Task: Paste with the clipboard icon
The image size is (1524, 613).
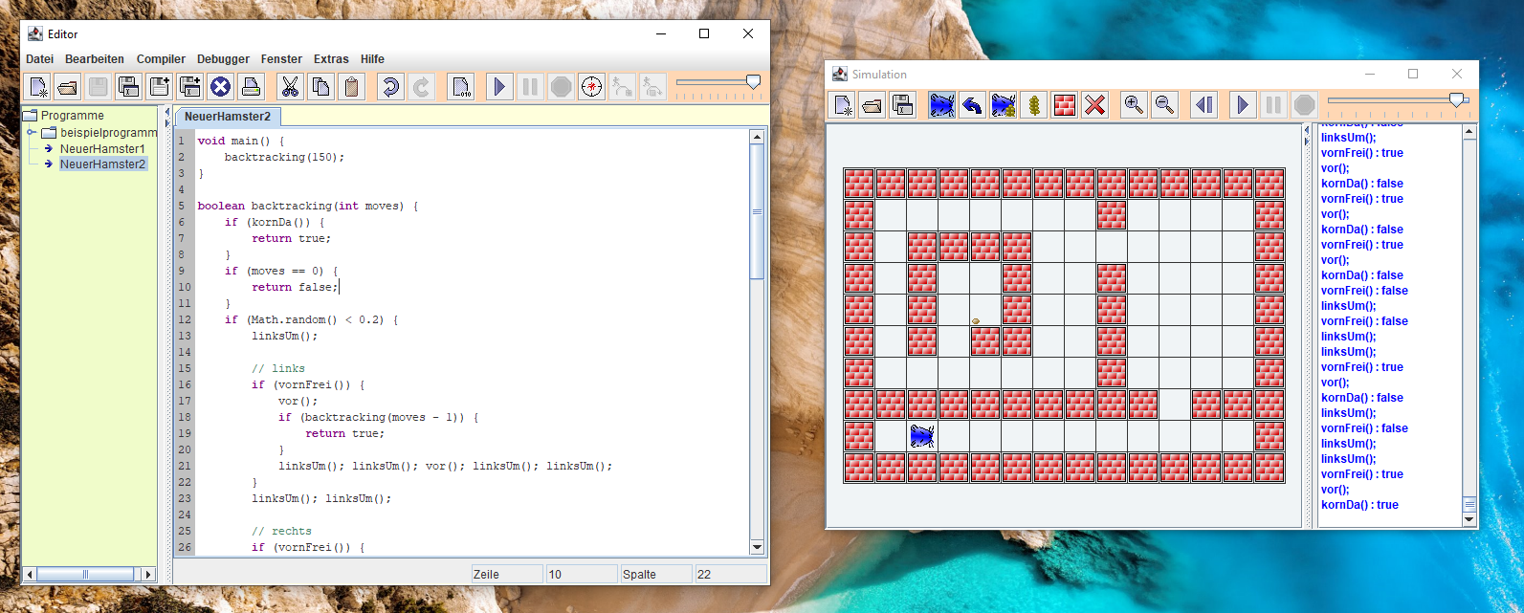Action: click(351, 87)
